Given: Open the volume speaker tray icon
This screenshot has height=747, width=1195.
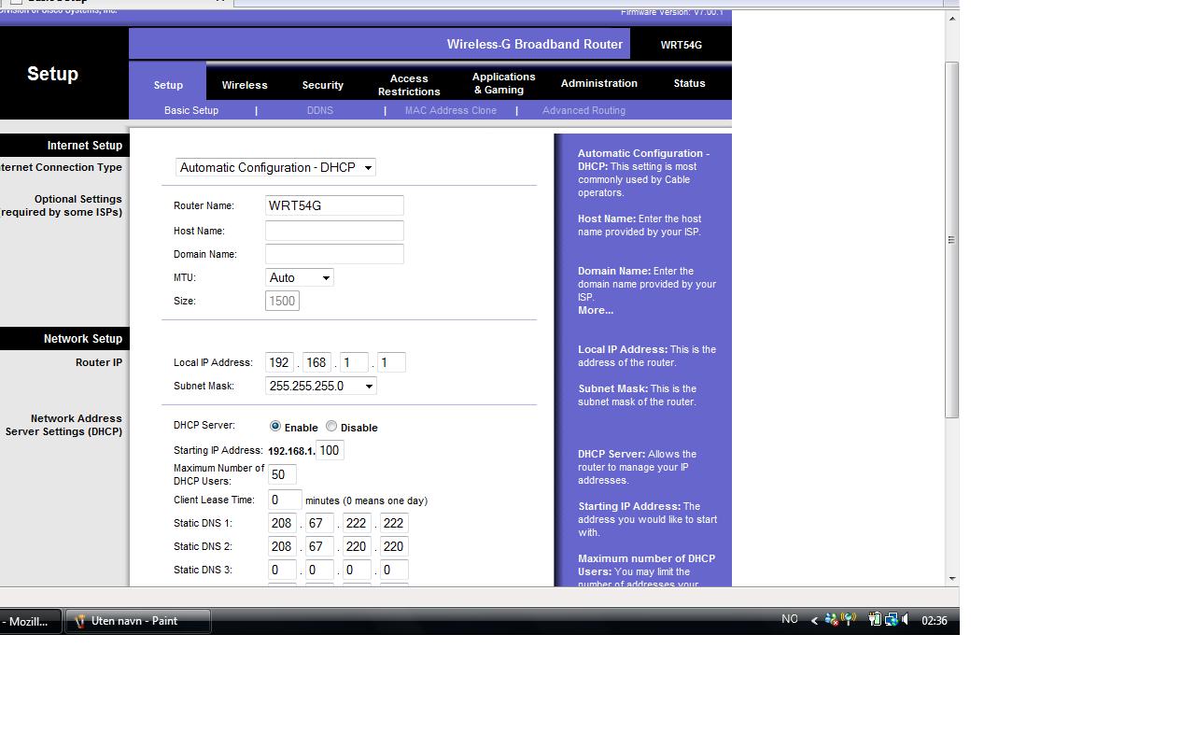Looking at the screenshot, I should 906,619.
